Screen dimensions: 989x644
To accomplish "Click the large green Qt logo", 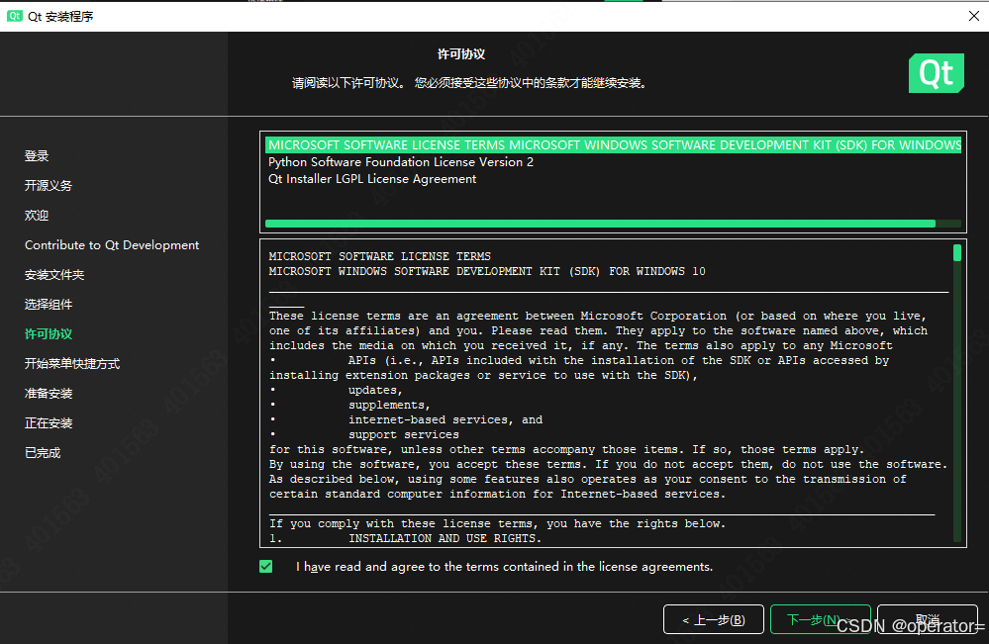I will coord(936,73).
